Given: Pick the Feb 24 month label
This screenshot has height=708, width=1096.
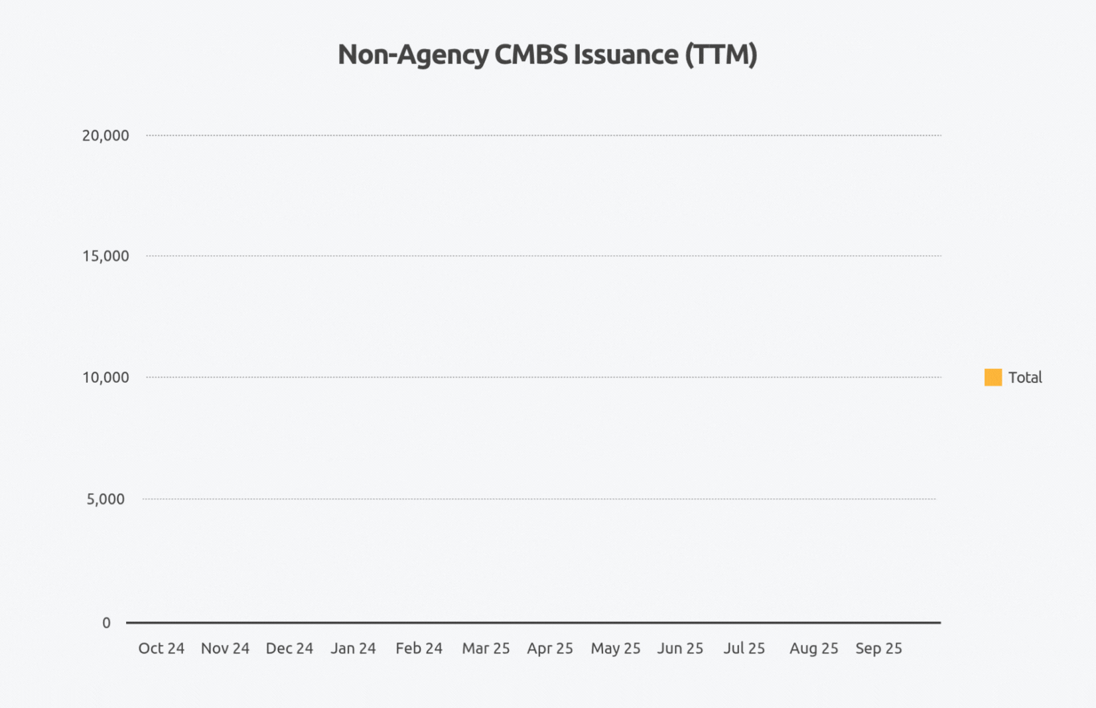Looking at the screenshot, I should click(x=419, y=648).
